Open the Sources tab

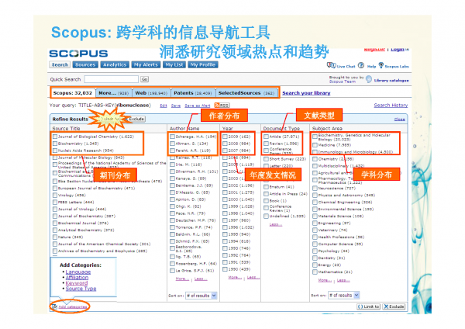[85, 64]
